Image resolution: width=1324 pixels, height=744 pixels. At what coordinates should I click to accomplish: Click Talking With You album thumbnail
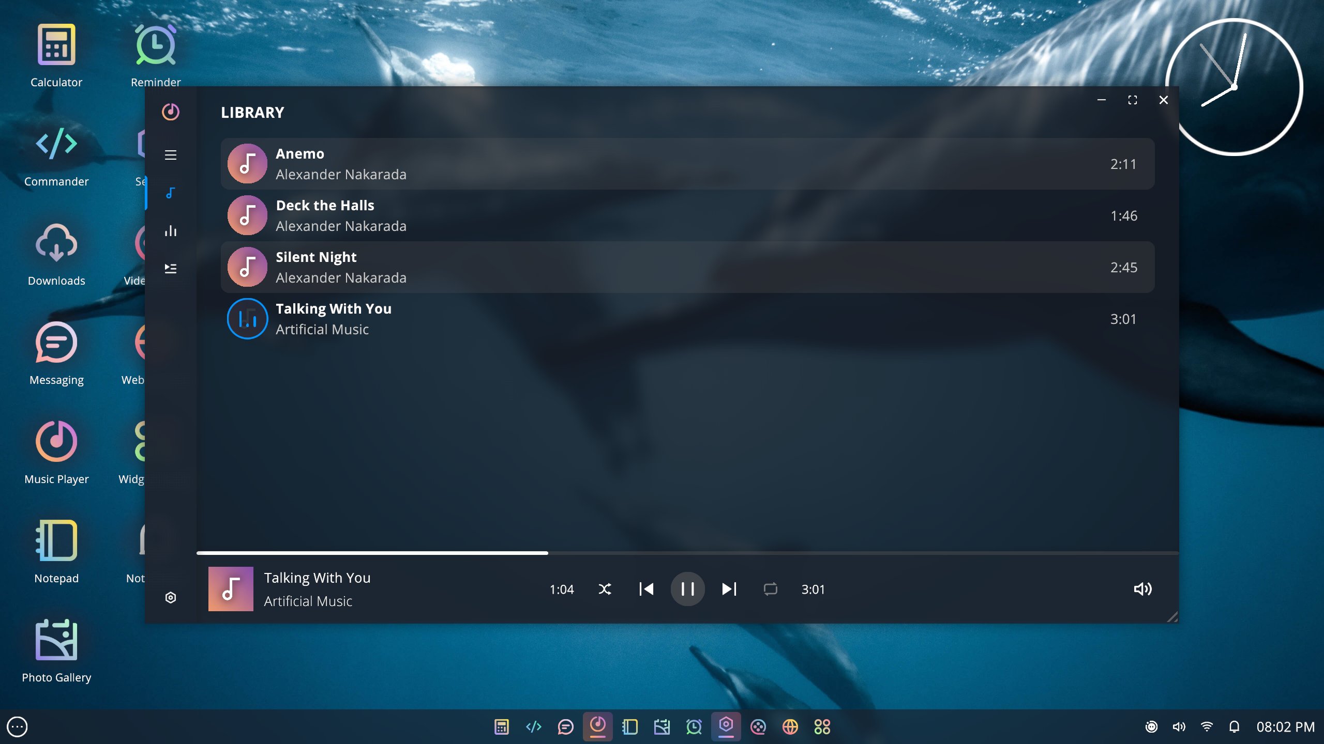[x=231, y=589]
